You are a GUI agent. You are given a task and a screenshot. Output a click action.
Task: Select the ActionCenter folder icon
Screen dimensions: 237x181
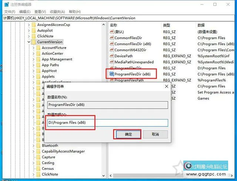pyautogui.click(x=39, y=53)
